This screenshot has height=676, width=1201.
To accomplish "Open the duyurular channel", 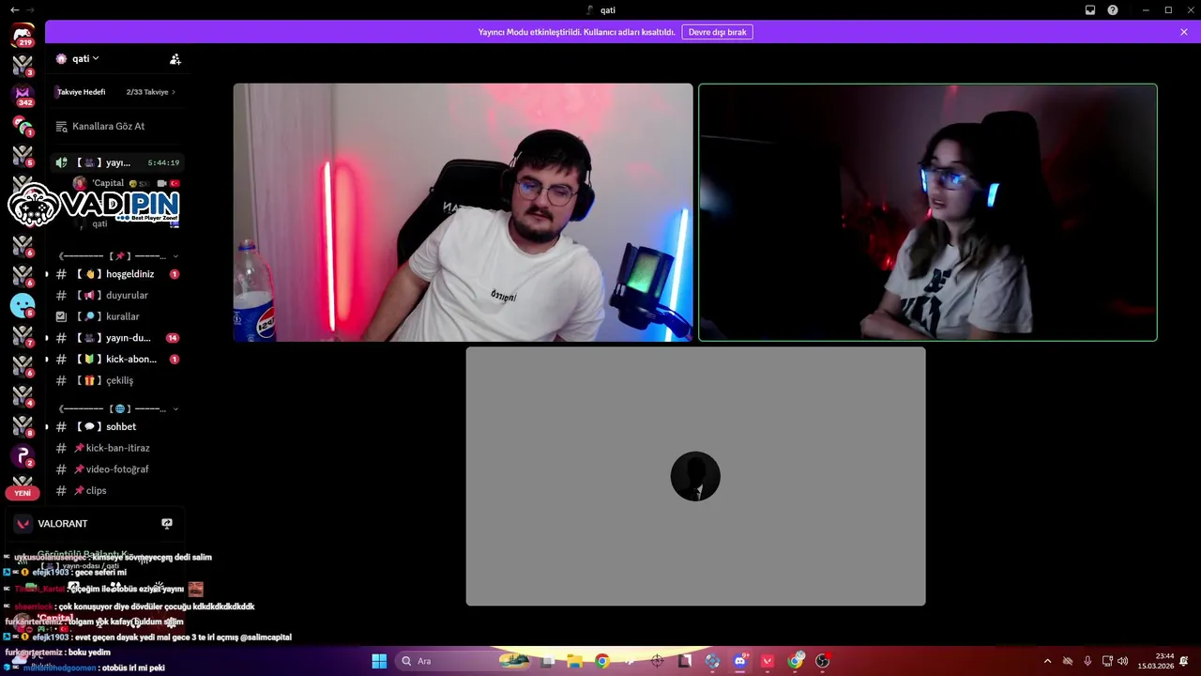I will [x=117, y=295].
